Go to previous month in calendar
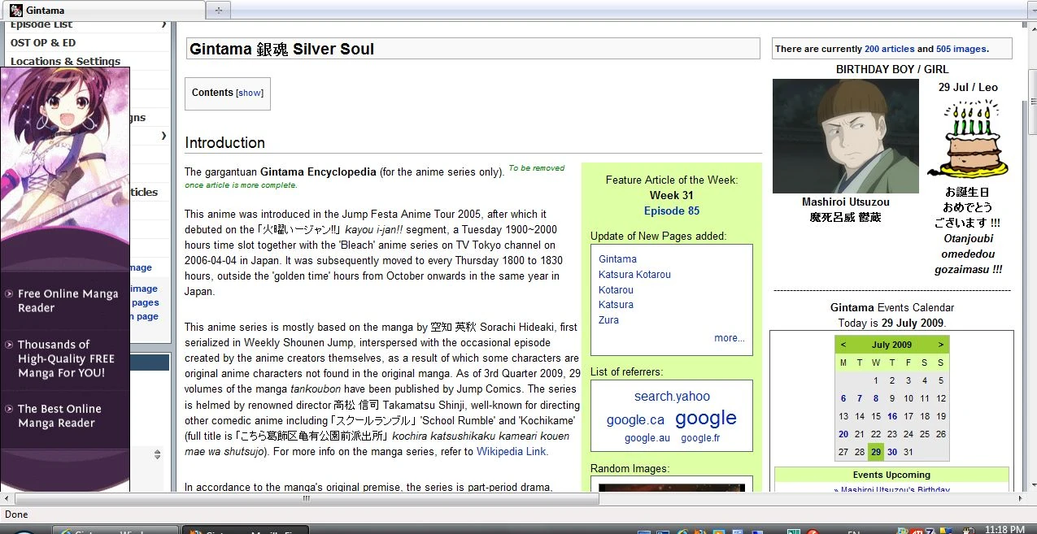This screenshot has height=534, width=1037. 843,345
